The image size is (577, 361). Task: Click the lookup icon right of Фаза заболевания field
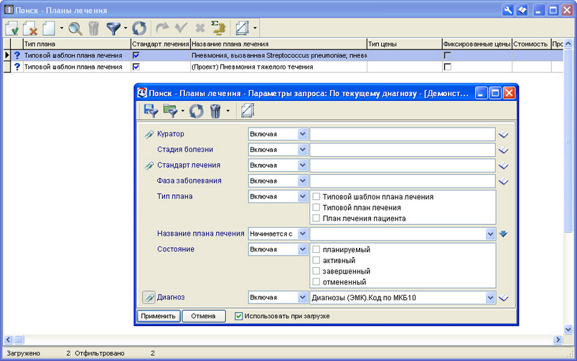pyautogui.click(x=503, y=181)
